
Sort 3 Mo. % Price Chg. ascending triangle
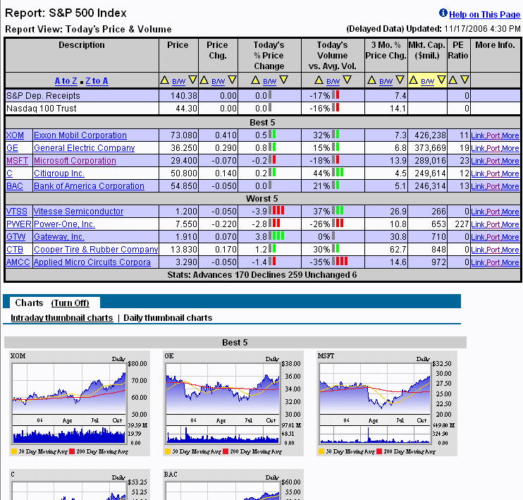pos(371,80)
